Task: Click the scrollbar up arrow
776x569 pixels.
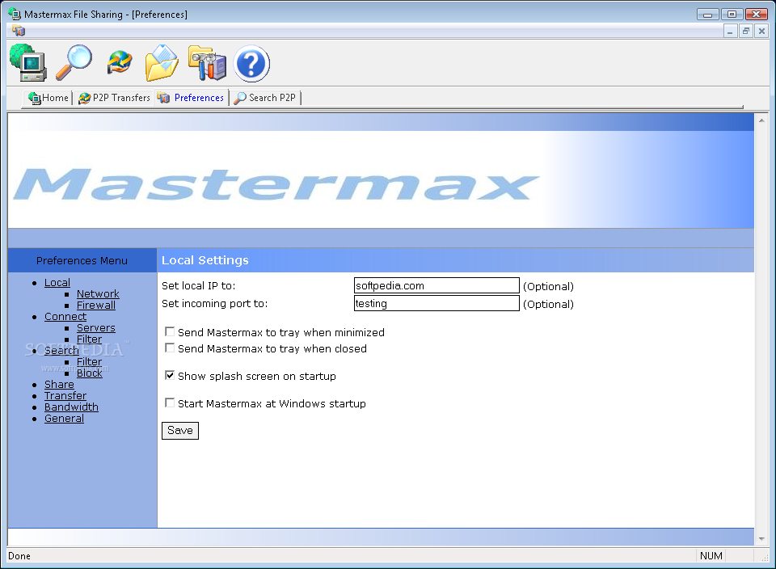Action: coord(761,120)
